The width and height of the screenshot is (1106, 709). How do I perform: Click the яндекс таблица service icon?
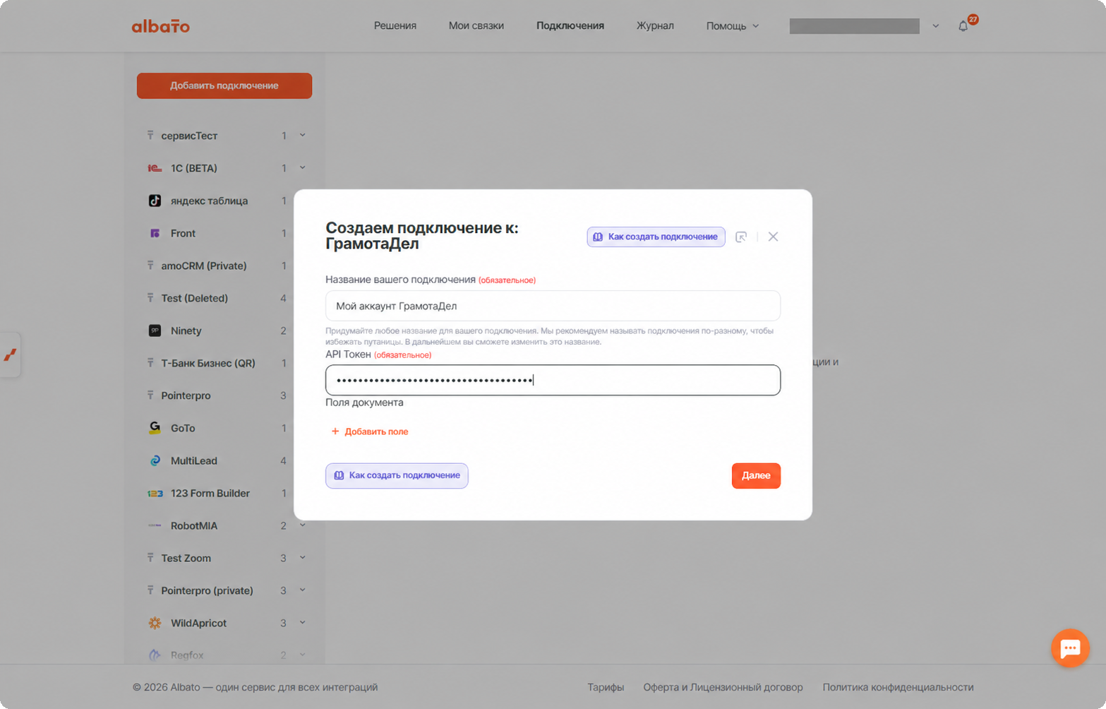click(155, 201)
